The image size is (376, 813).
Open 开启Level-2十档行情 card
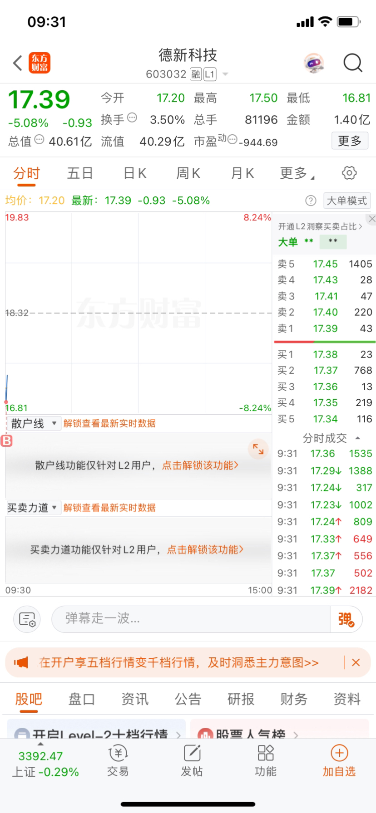[96, 729]
